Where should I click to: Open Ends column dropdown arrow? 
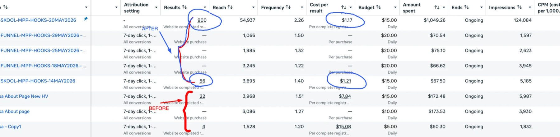pos(481,7)
